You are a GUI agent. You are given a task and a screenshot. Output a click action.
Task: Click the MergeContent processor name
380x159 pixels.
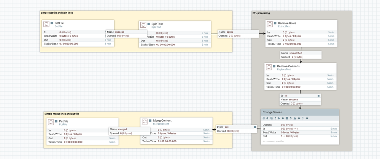(162, 121)
